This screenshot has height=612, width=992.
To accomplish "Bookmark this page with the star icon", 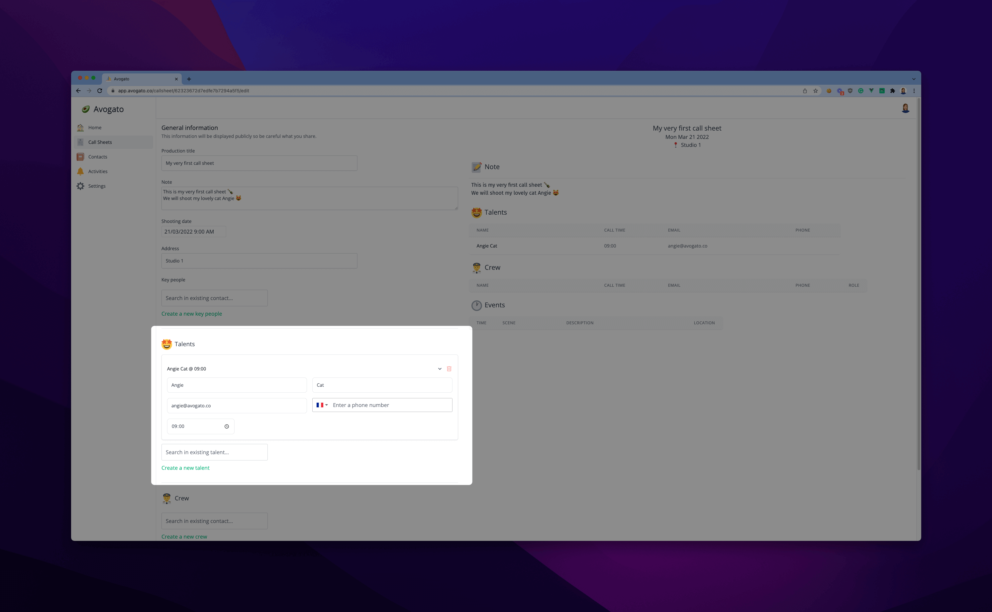I will pyautogui.click(x=816, y=91).
